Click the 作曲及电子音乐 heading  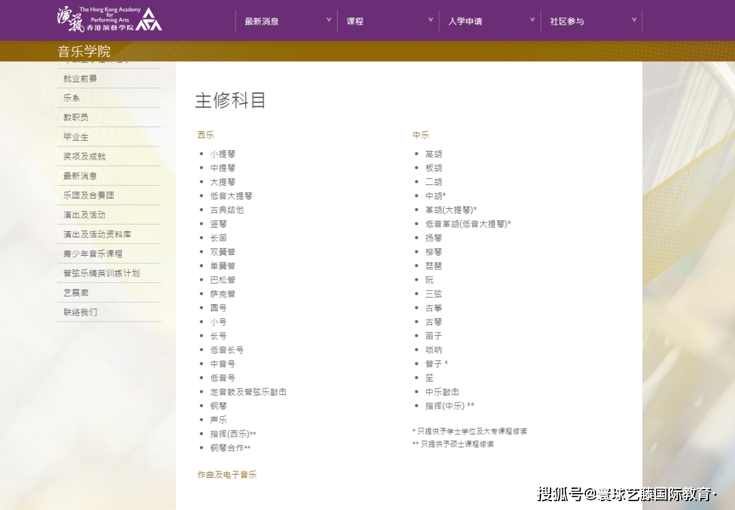(227, 475)
